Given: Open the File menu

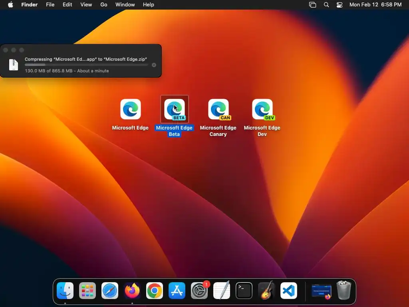Looking at the screenshot, I should tap(50, 5).
